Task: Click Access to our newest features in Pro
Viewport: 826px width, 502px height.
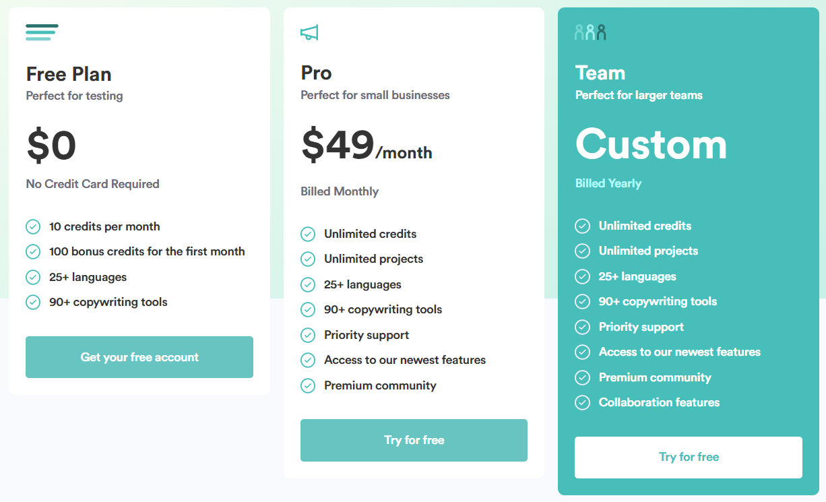Action: tap(404, 360)
